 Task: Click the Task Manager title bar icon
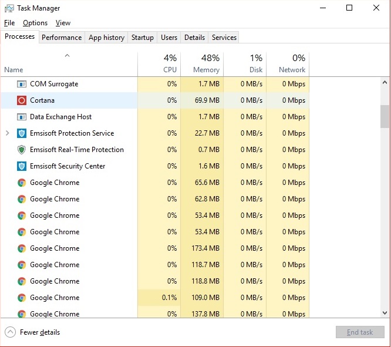[9, 8]
